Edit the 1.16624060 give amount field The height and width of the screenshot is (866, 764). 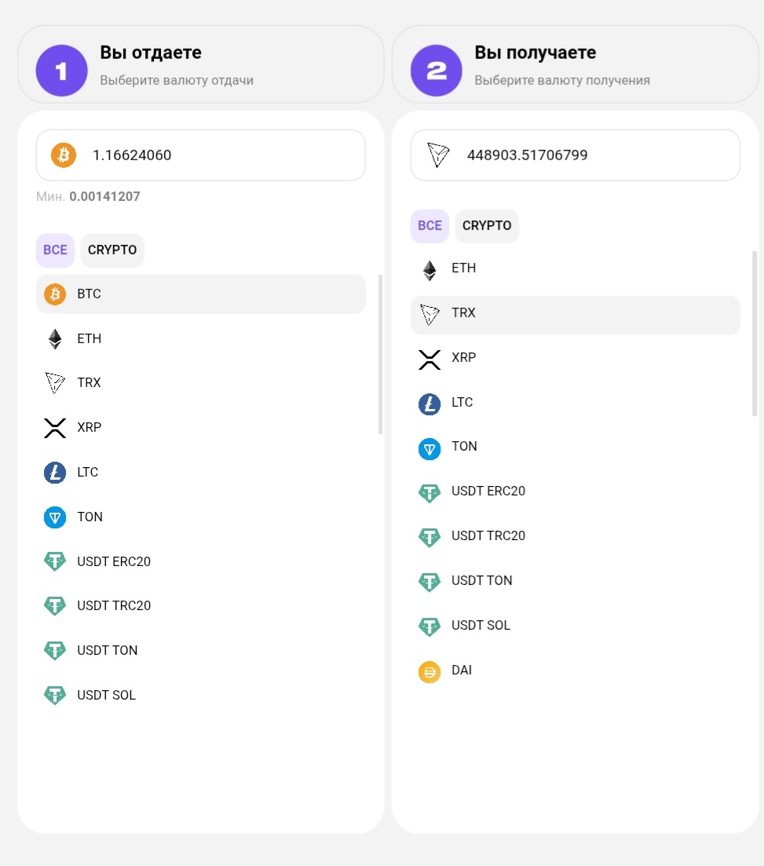tap(220, 155)
